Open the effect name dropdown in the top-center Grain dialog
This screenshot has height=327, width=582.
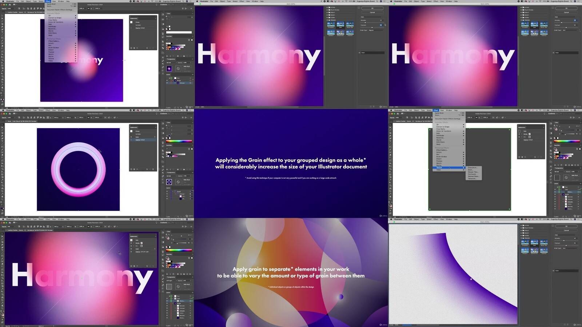[x=372, y=17]
